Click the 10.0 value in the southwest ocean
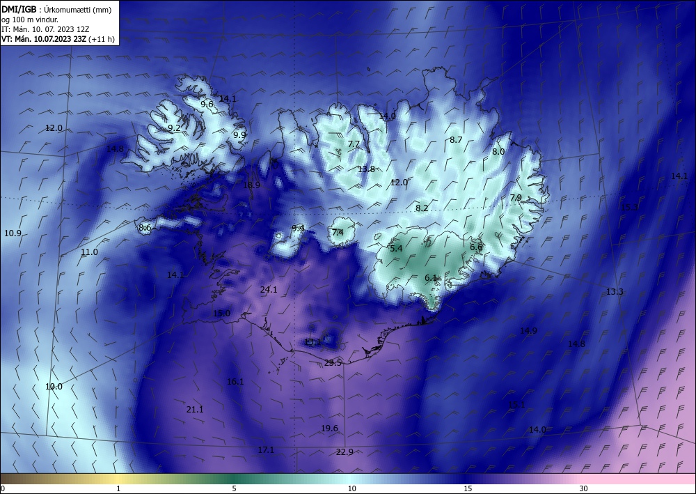Image resolution: width=696 pixels, height=494 pixels. click(54, 386)
